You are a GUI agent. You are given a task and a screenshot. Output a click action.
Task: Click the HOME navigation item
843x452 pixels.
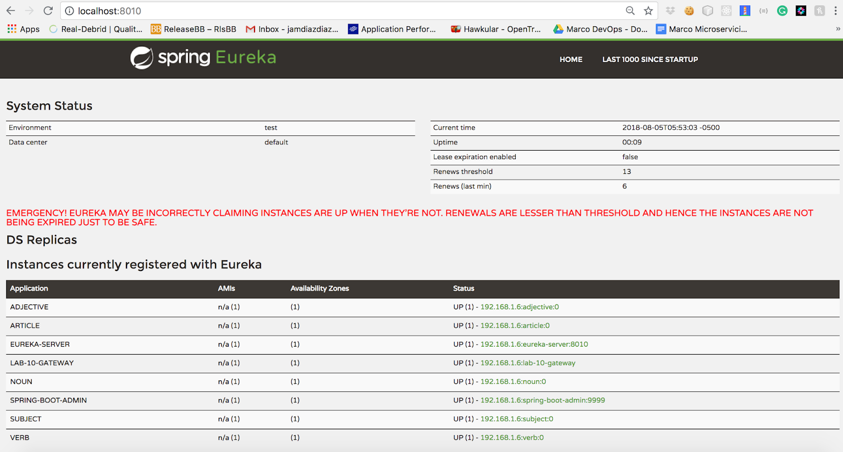coord(571,60)
